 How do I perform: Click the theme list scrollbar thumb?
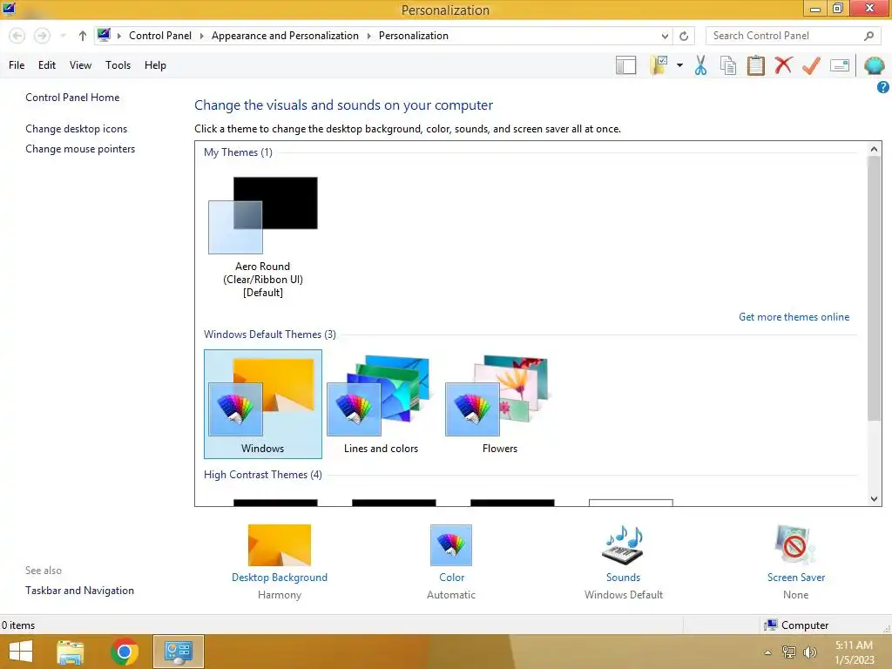point(875,288)
